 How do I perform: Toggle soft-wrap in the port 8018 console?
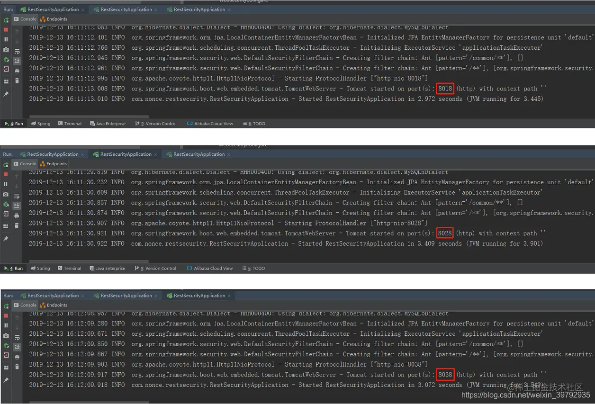point(17,52)
